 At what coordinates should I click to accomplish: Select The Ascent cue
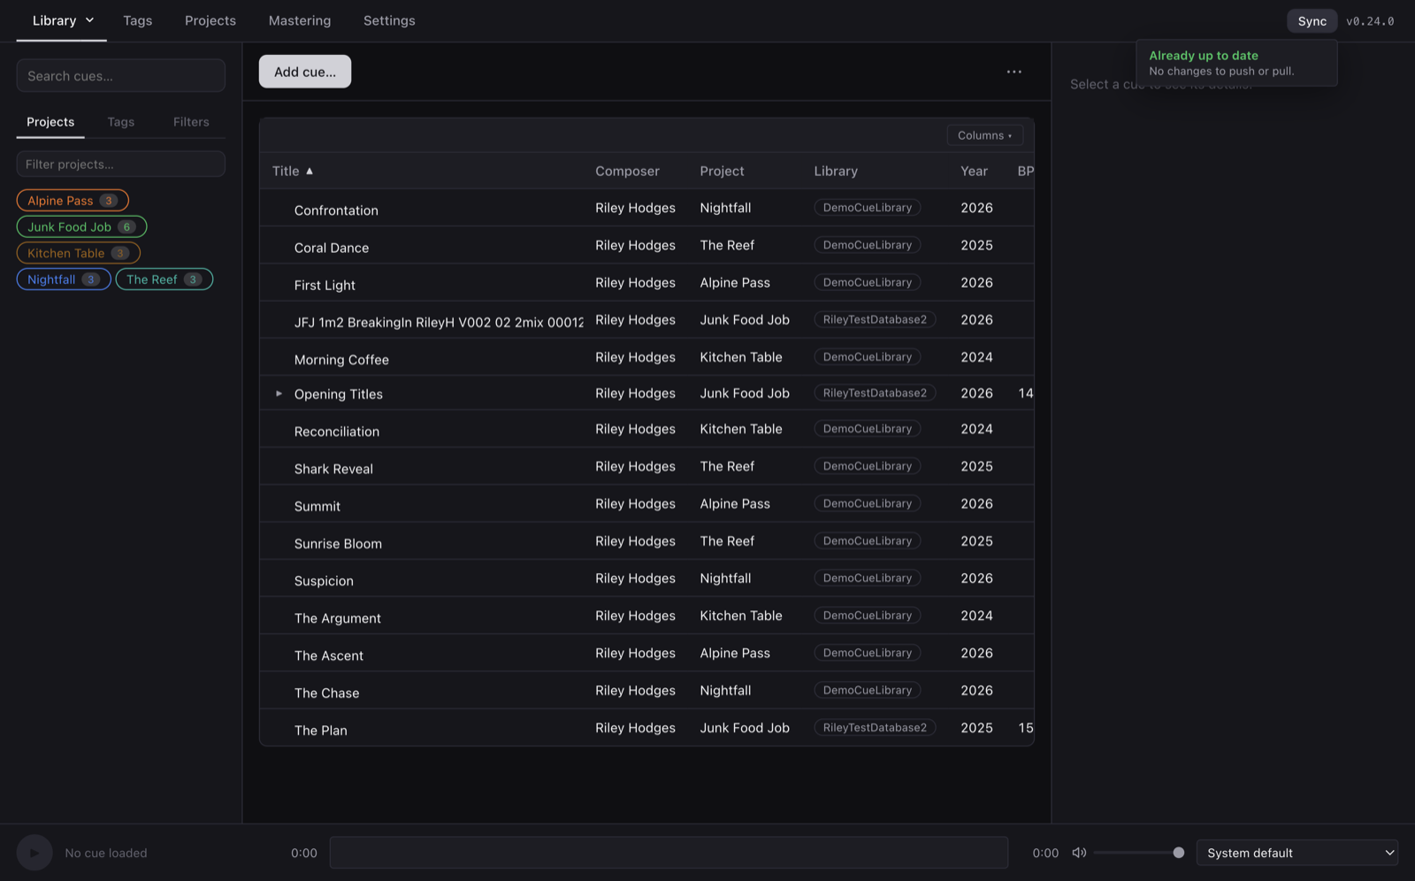(x=646, y=653)
